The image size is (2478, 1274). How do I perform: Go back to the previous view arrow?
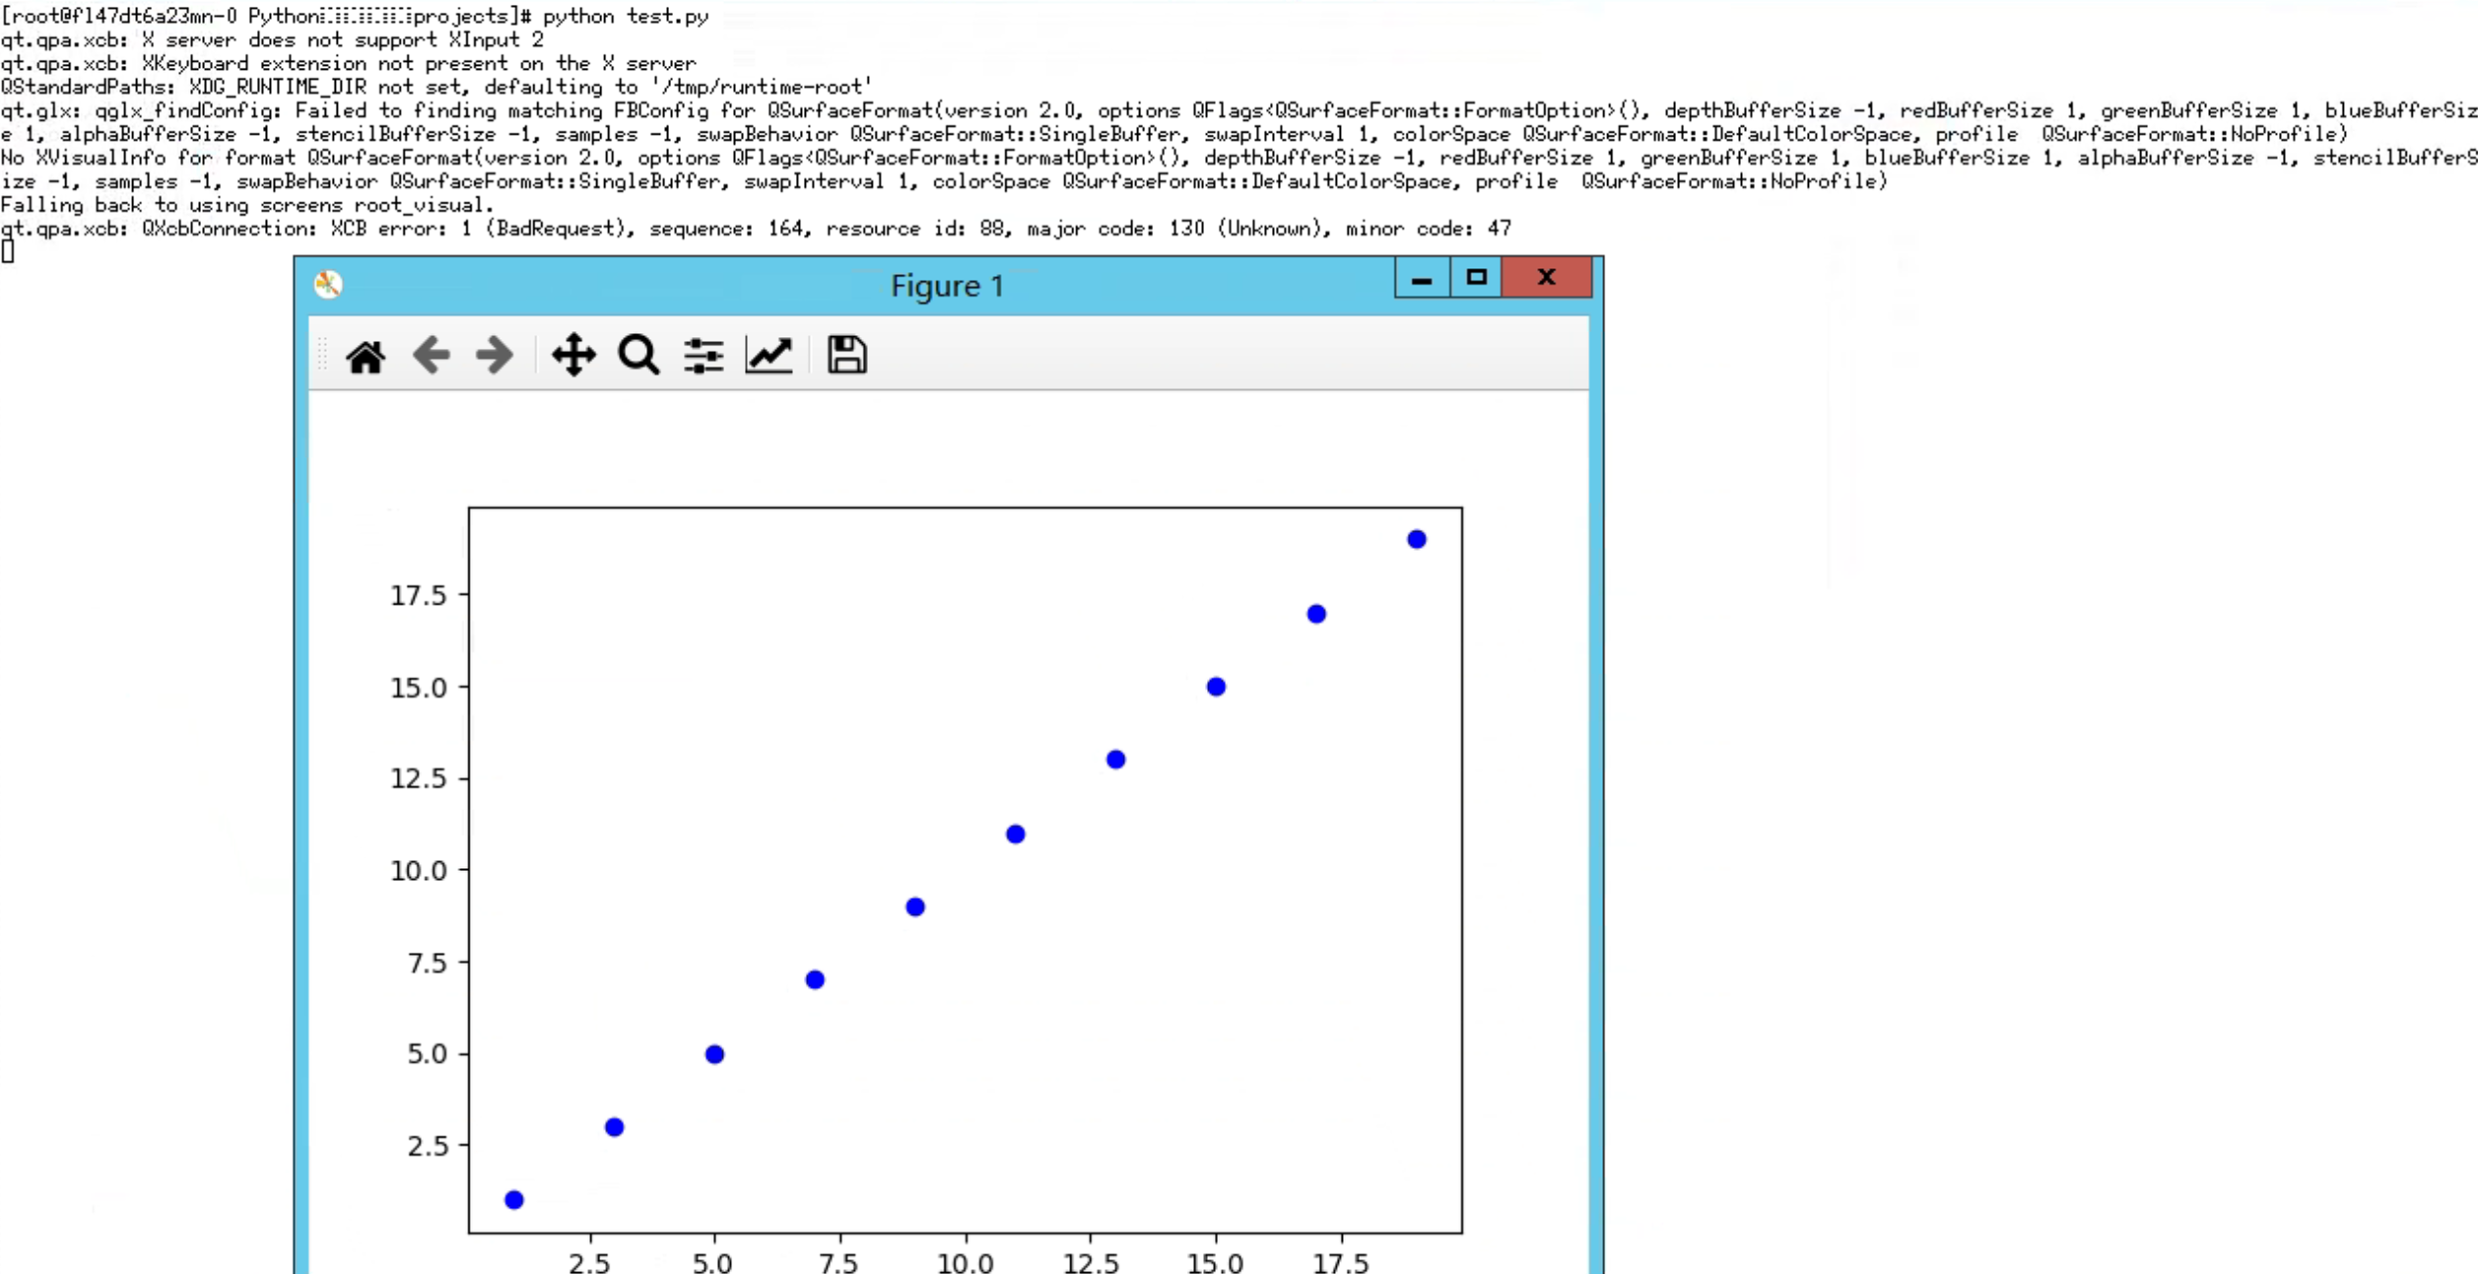432,355
